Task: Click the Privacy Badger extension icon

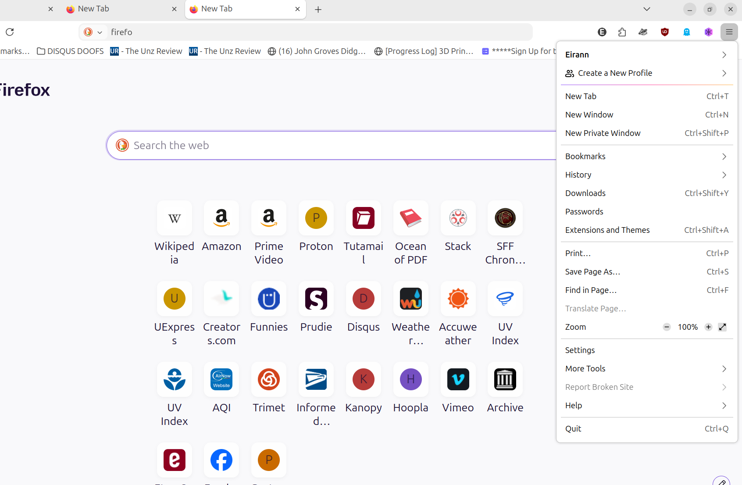Action: point(643,32)
